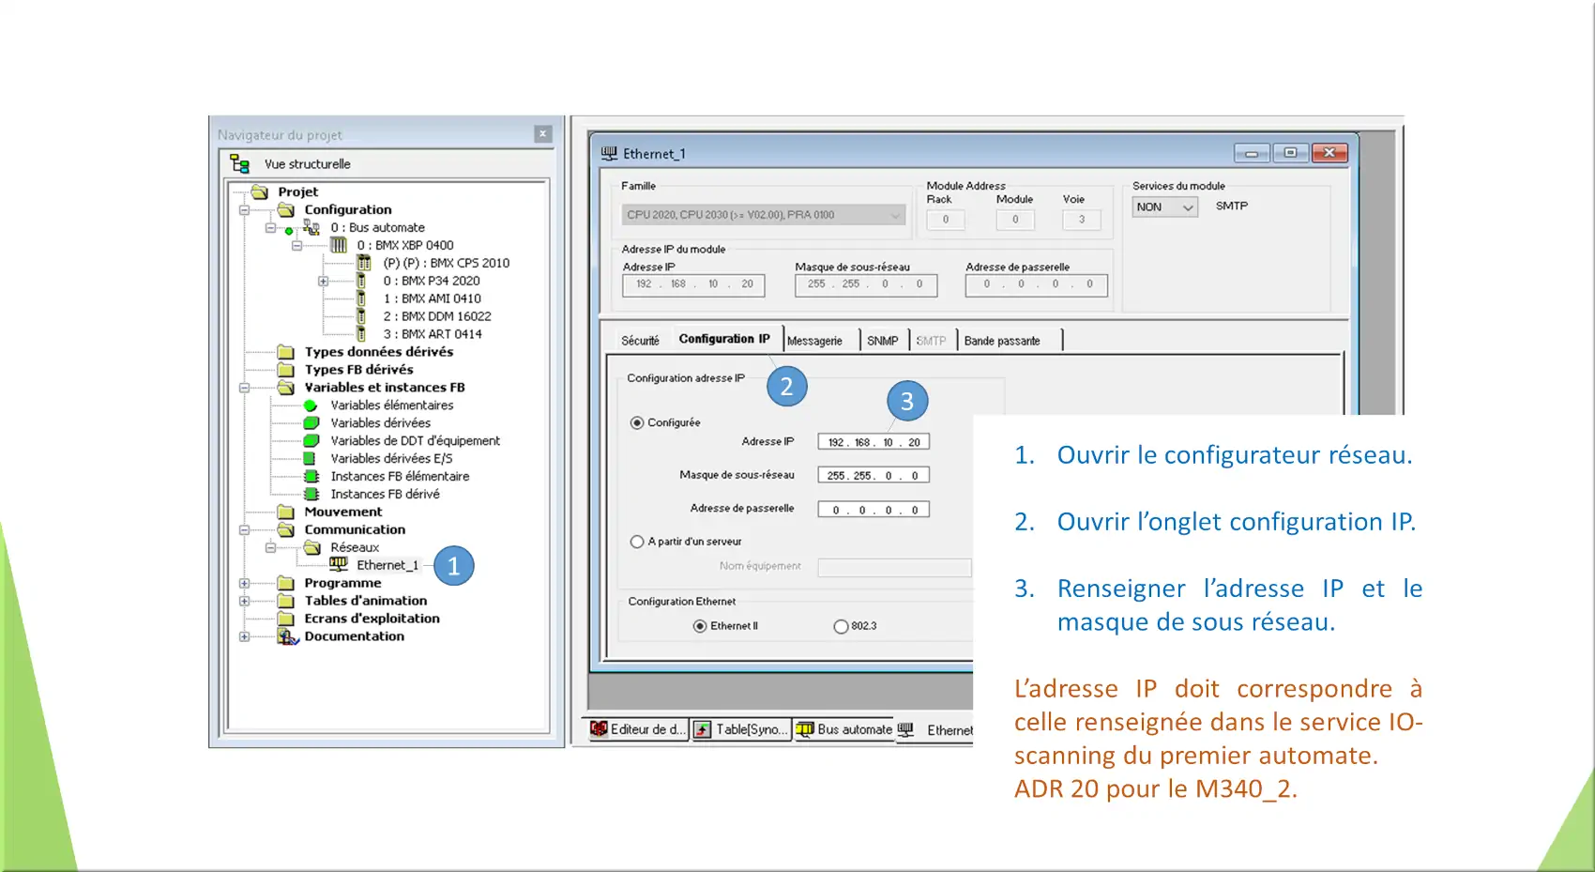Switch to the Messagerie tab
Screen dimensions: 1595x872
(814, 341)
